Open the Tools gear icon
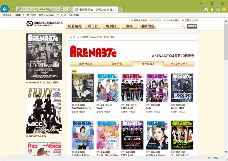The height and width of the screenshot is (161, 228). (x=218, y=9)
